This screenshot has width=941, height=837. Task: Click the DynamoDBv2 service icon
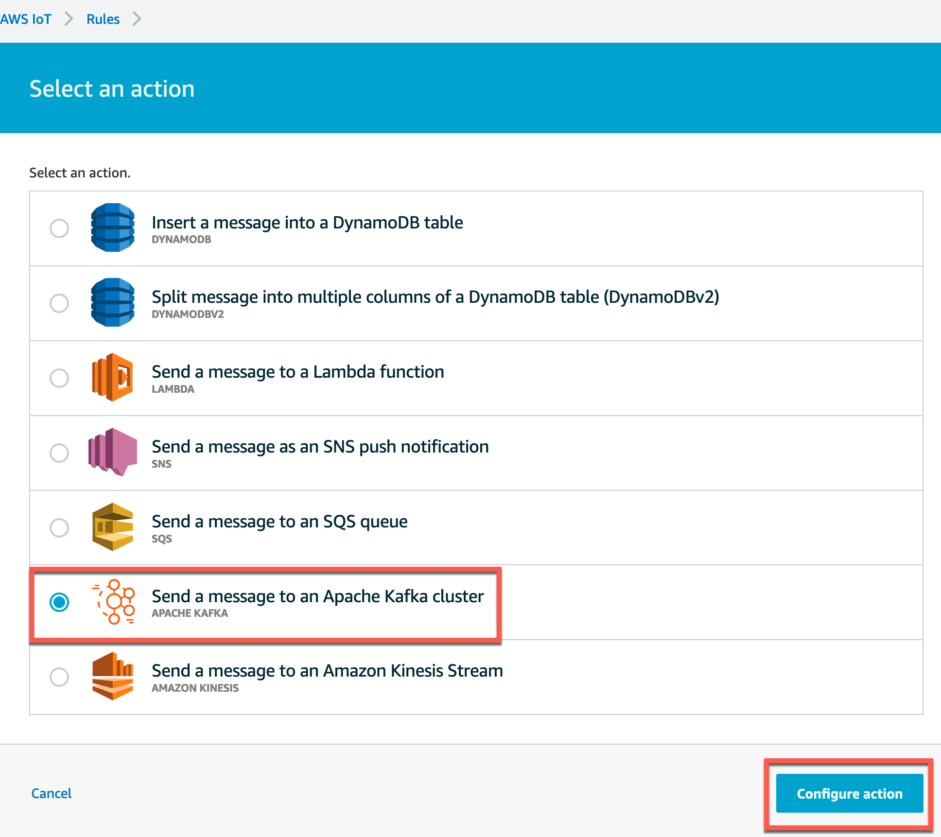tap(113, 302)
